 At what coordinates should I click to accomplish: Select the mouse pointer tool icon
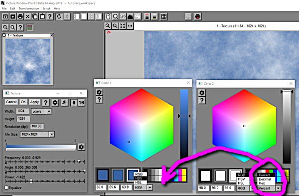tap(108, 16)
